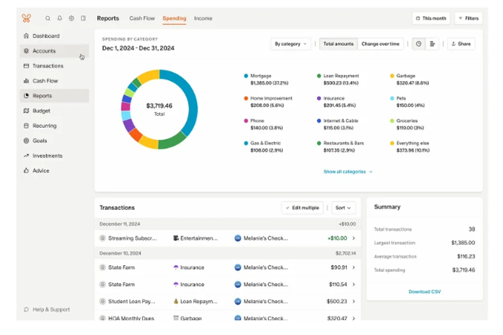Open the By category dropdown

291,44
